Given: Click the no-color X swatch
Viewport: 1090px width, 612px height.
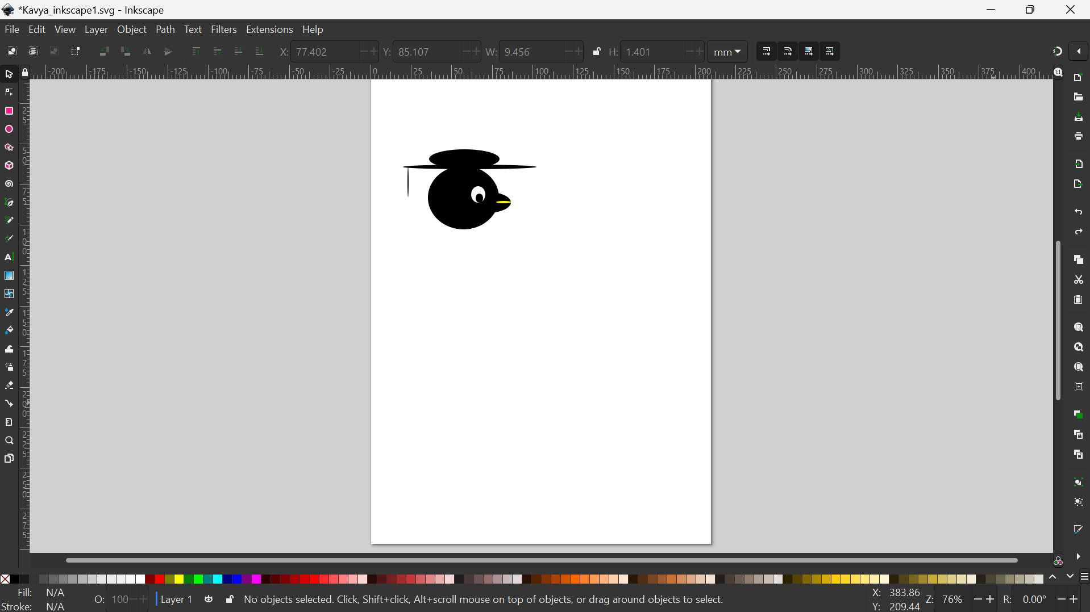Looking at the screenshot, I should [x=5, y=579].
